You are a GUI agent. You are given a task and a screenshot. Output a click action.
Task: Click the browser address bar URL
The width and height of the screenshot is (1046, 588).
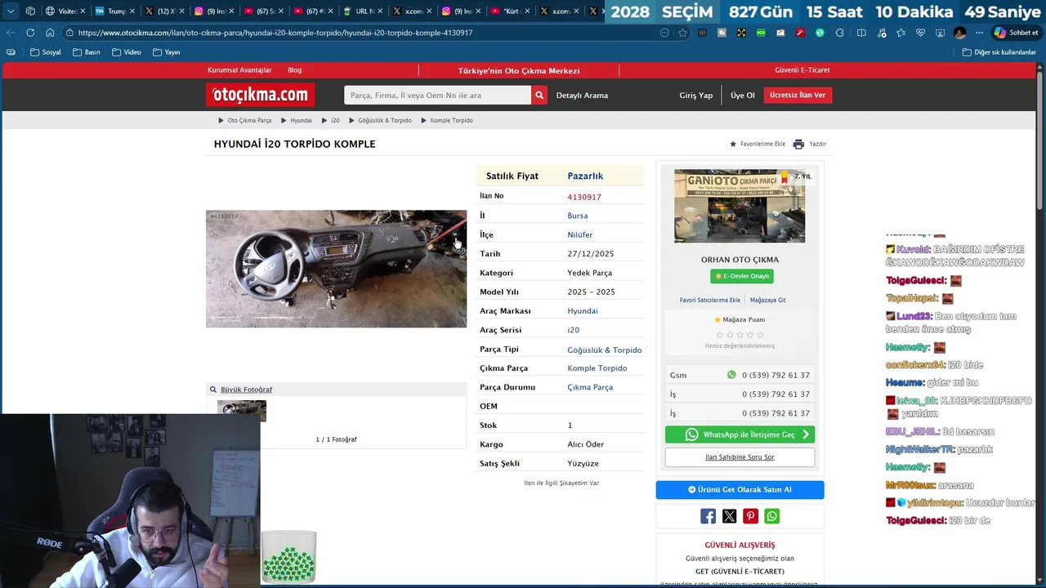275,33
